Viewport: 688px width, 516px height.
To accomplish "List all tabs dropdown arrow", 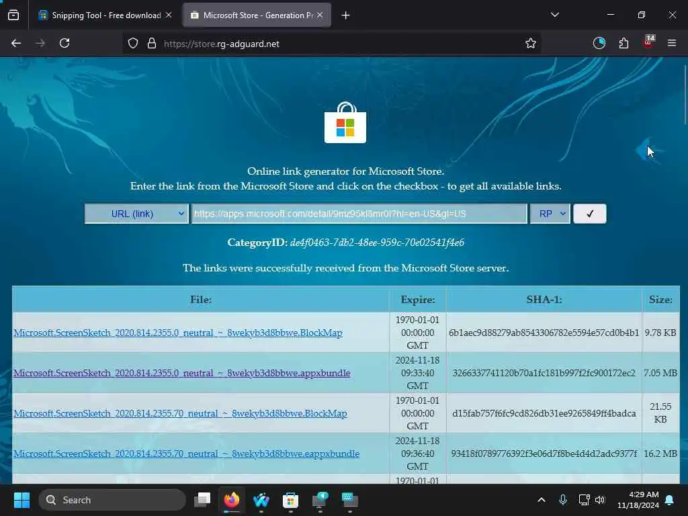I will [x=554, y=15].
